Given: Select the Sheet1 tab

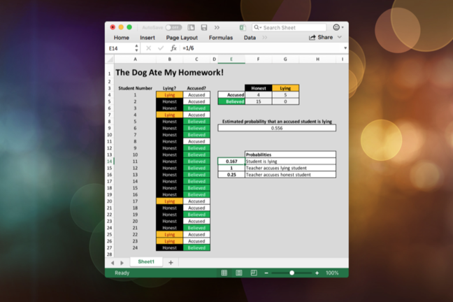Looking at the screenshot, I should 146,261.
